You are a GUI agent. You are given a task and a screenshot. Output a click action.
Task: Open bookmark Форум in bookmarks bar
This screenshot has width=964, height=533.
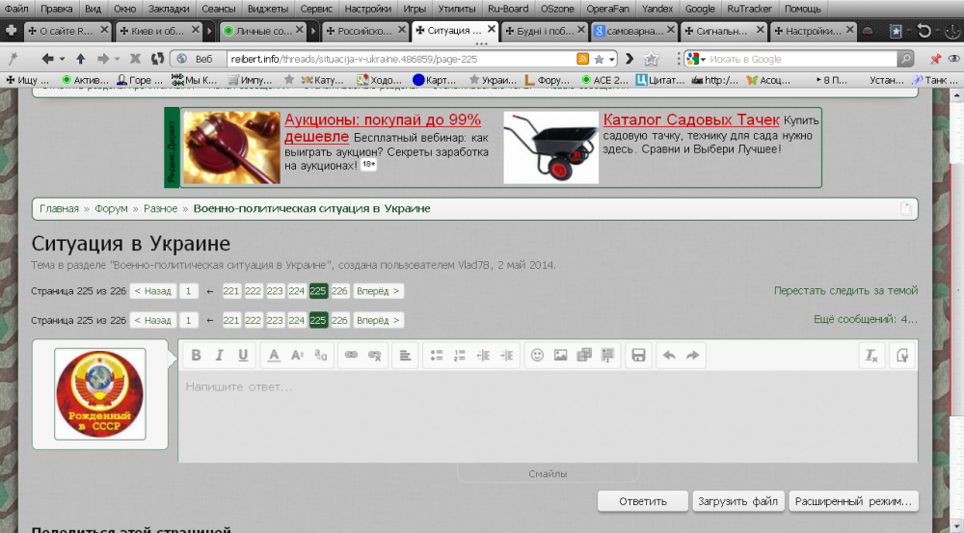pos(548,80)
